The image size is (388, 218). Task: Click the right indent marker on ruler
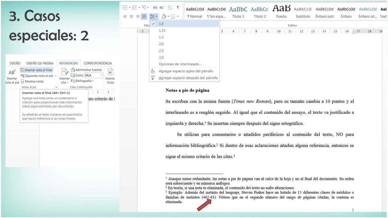point(354,32)
